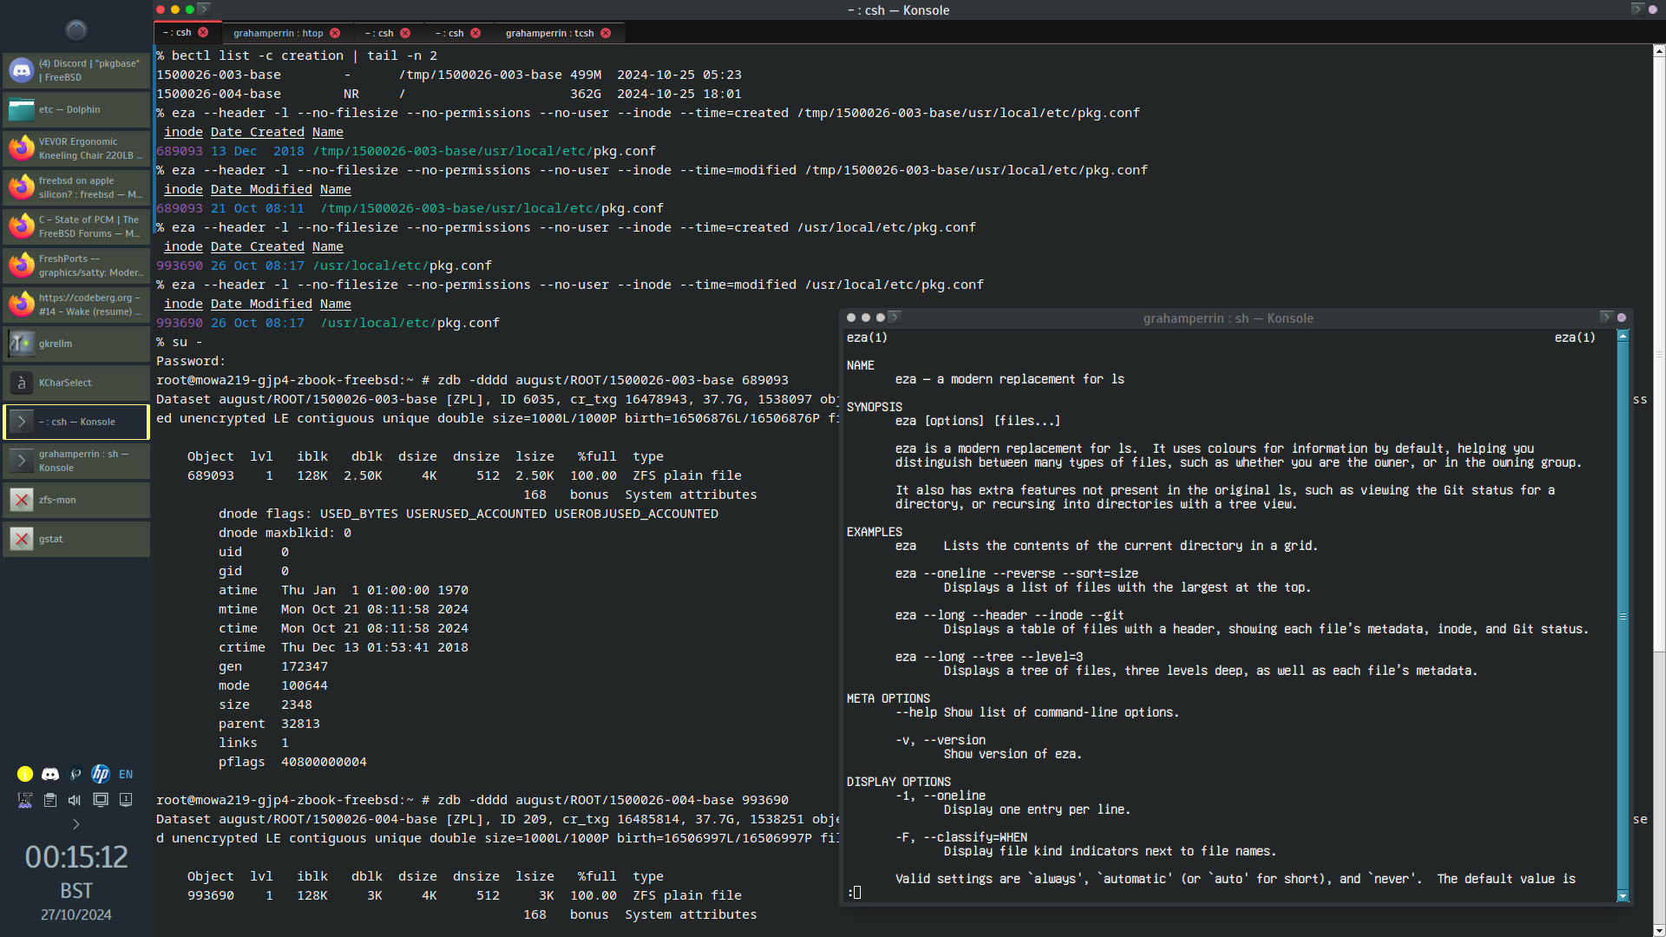
Task: Click the 'Date Created' header under first eza command
Action: 257,132
